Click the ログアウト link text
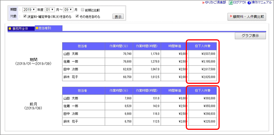The width and height of the screenshot is (274, 135). 240,3
